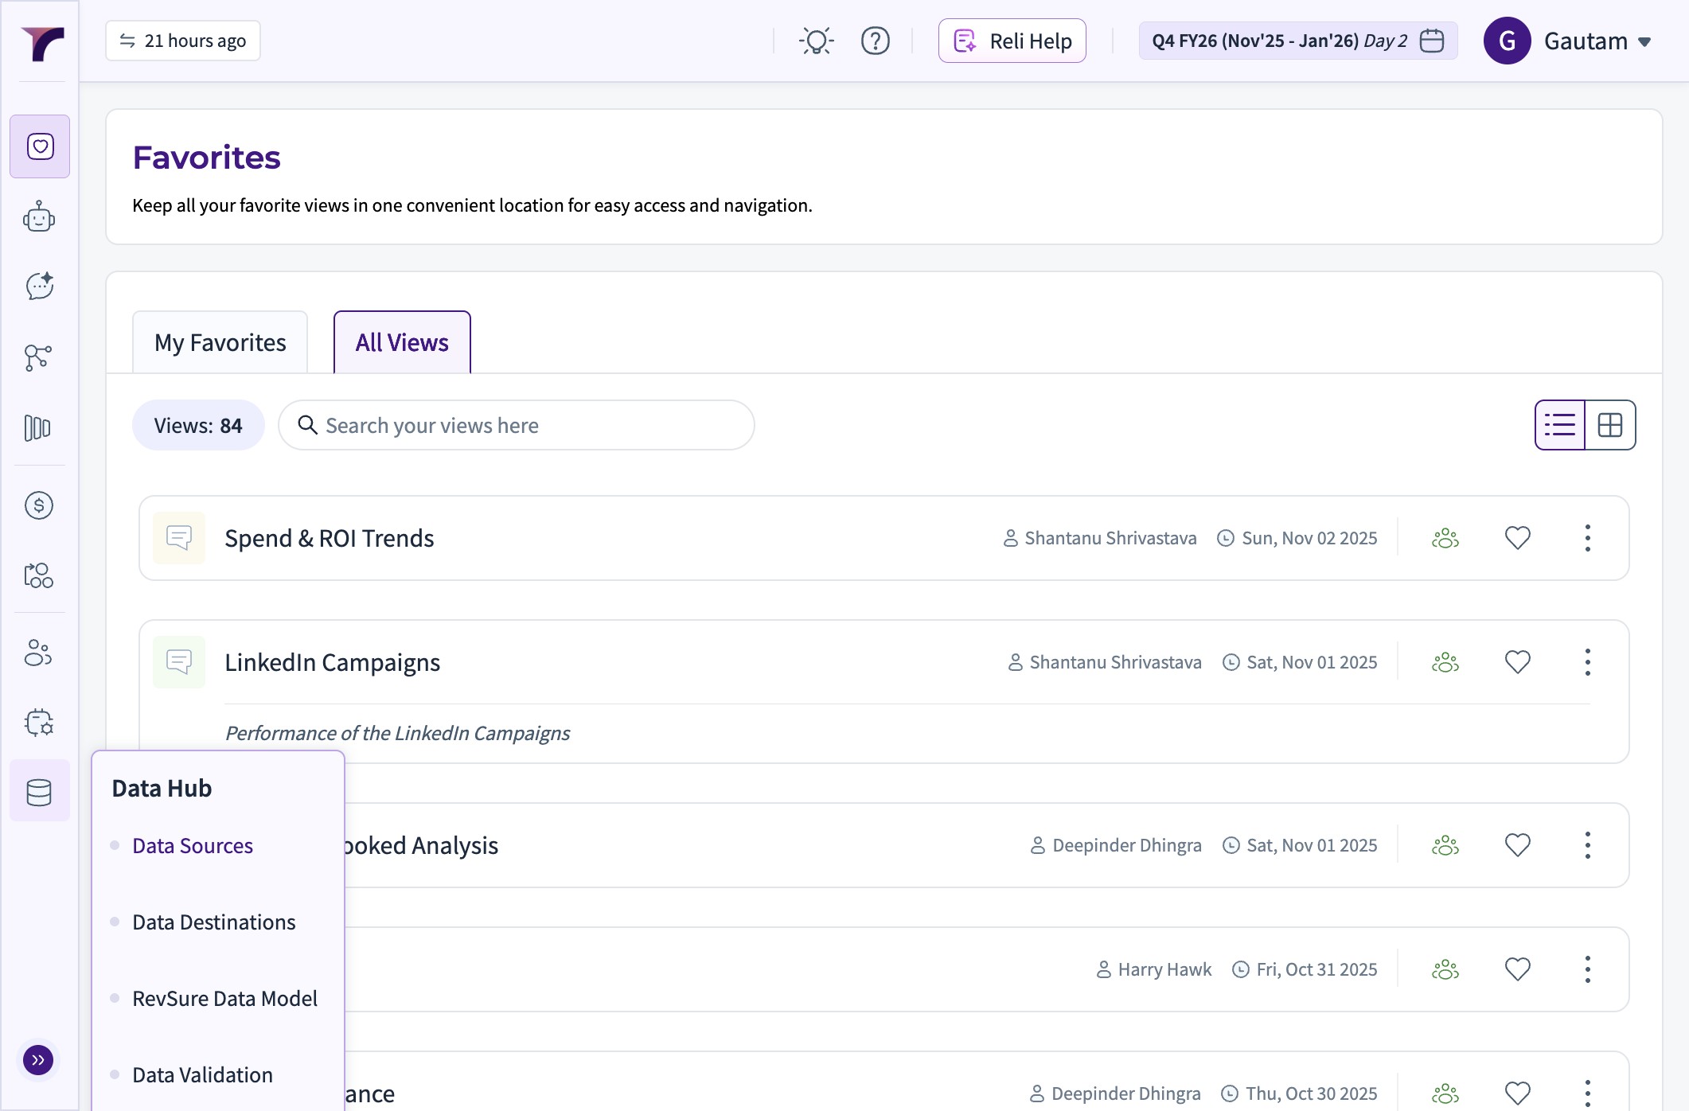The width and height of the screenshot is (1689, 1111).
Task: Open the Data Hub database icon
Action: 39,792
